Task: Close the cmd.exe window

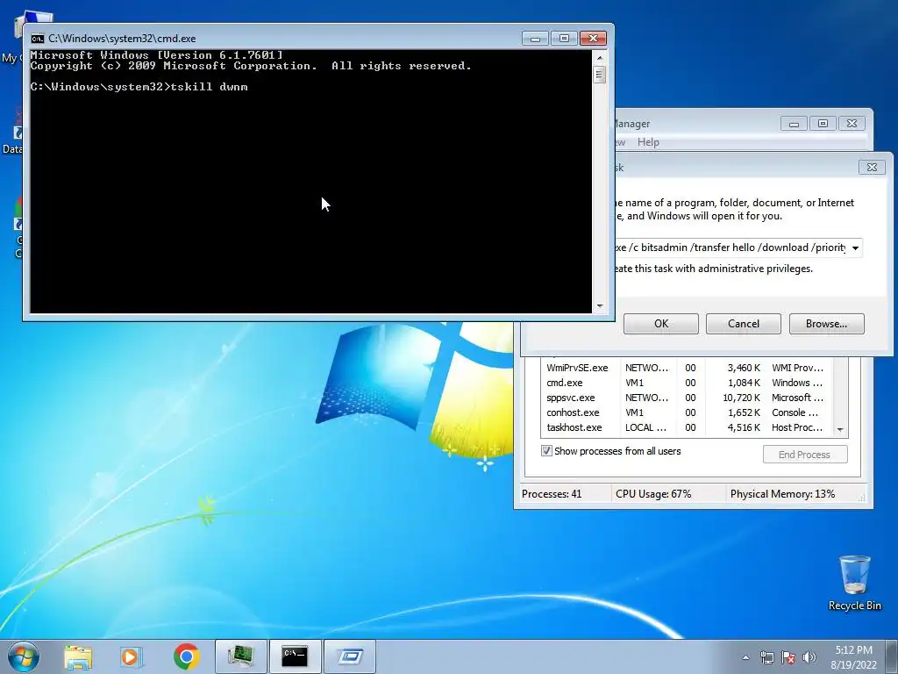Action: coord(594,39)
